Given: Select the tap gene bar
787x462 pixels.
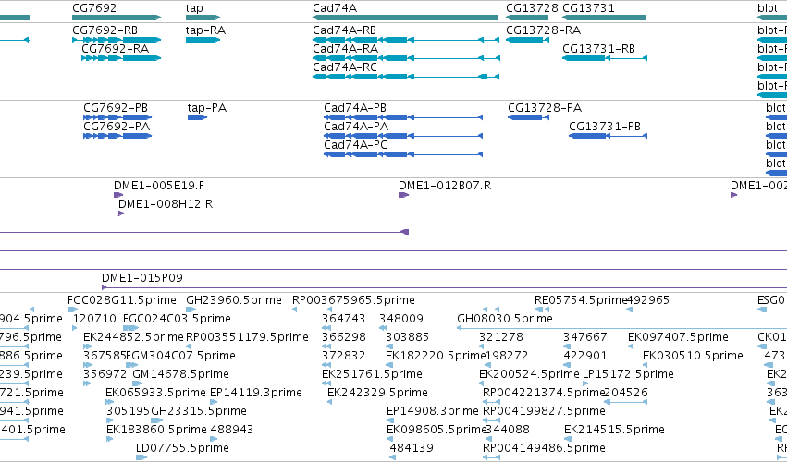Looking at the screenshot, I should (x=203, y=18).
